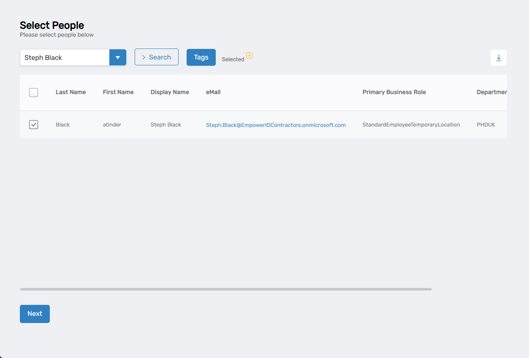Click the download export icon

498,58
